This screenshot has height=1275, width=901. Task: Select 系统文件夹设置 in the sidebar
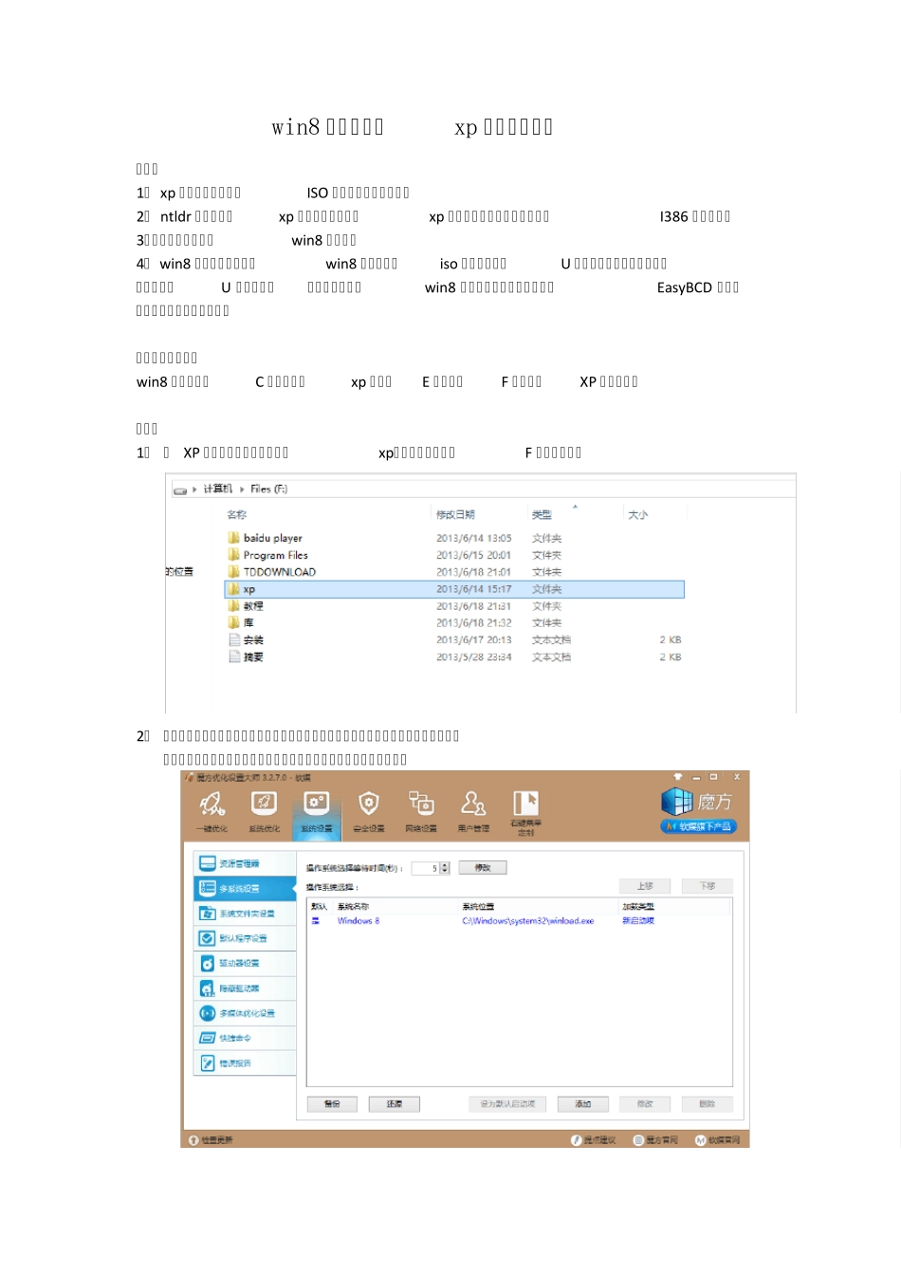pos(245,914)
